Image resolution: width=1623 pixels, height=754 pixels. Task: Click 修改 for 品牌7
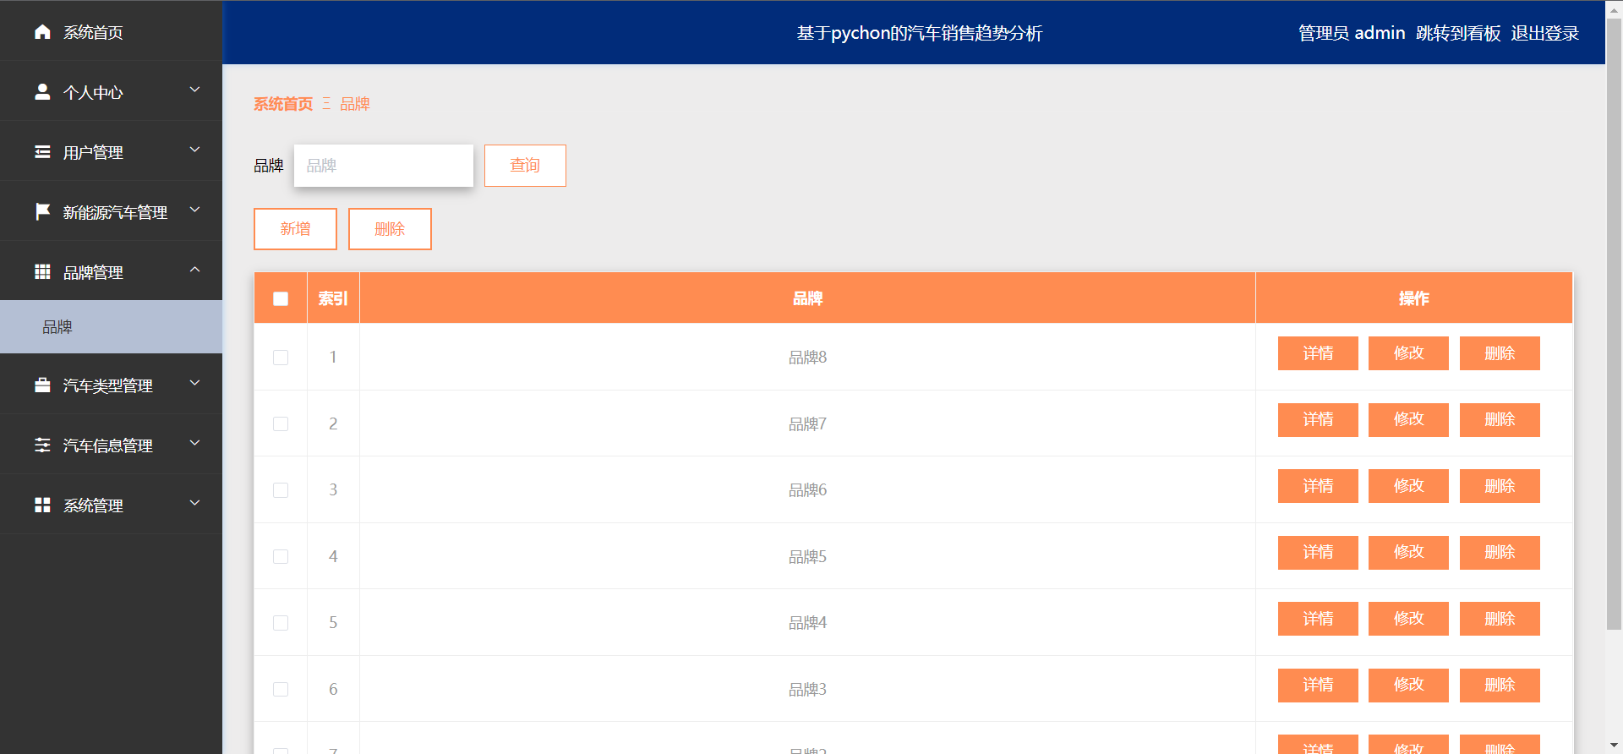(1408, 420)
